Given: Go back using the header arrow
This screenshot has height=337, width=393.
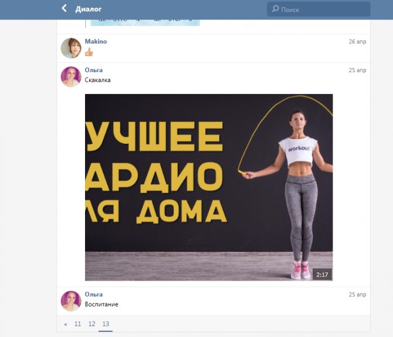Looking at the screenshot, I should (64, 9).
